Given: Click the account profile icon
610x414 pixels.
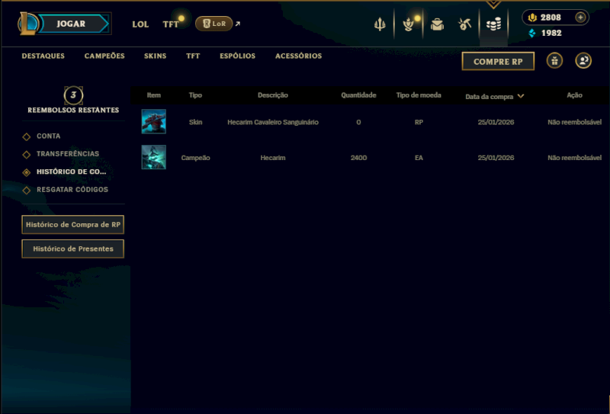Looking at the screenshot, I should 583,61.
